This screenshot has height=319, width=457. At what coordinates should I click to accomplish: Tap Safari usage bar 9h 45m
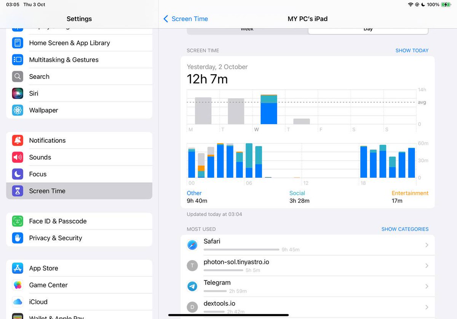click(x=241, y=250)
